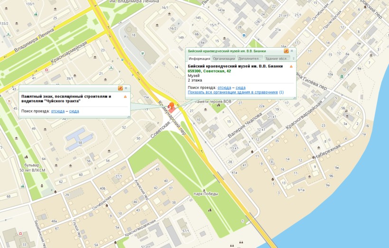Click green icon near building 21 on Красноармейская

point(111,67)
